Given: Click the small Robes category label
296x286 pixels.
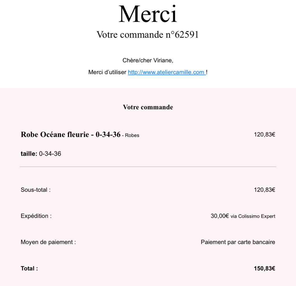Looking at the screenshot, I should 132,135.
